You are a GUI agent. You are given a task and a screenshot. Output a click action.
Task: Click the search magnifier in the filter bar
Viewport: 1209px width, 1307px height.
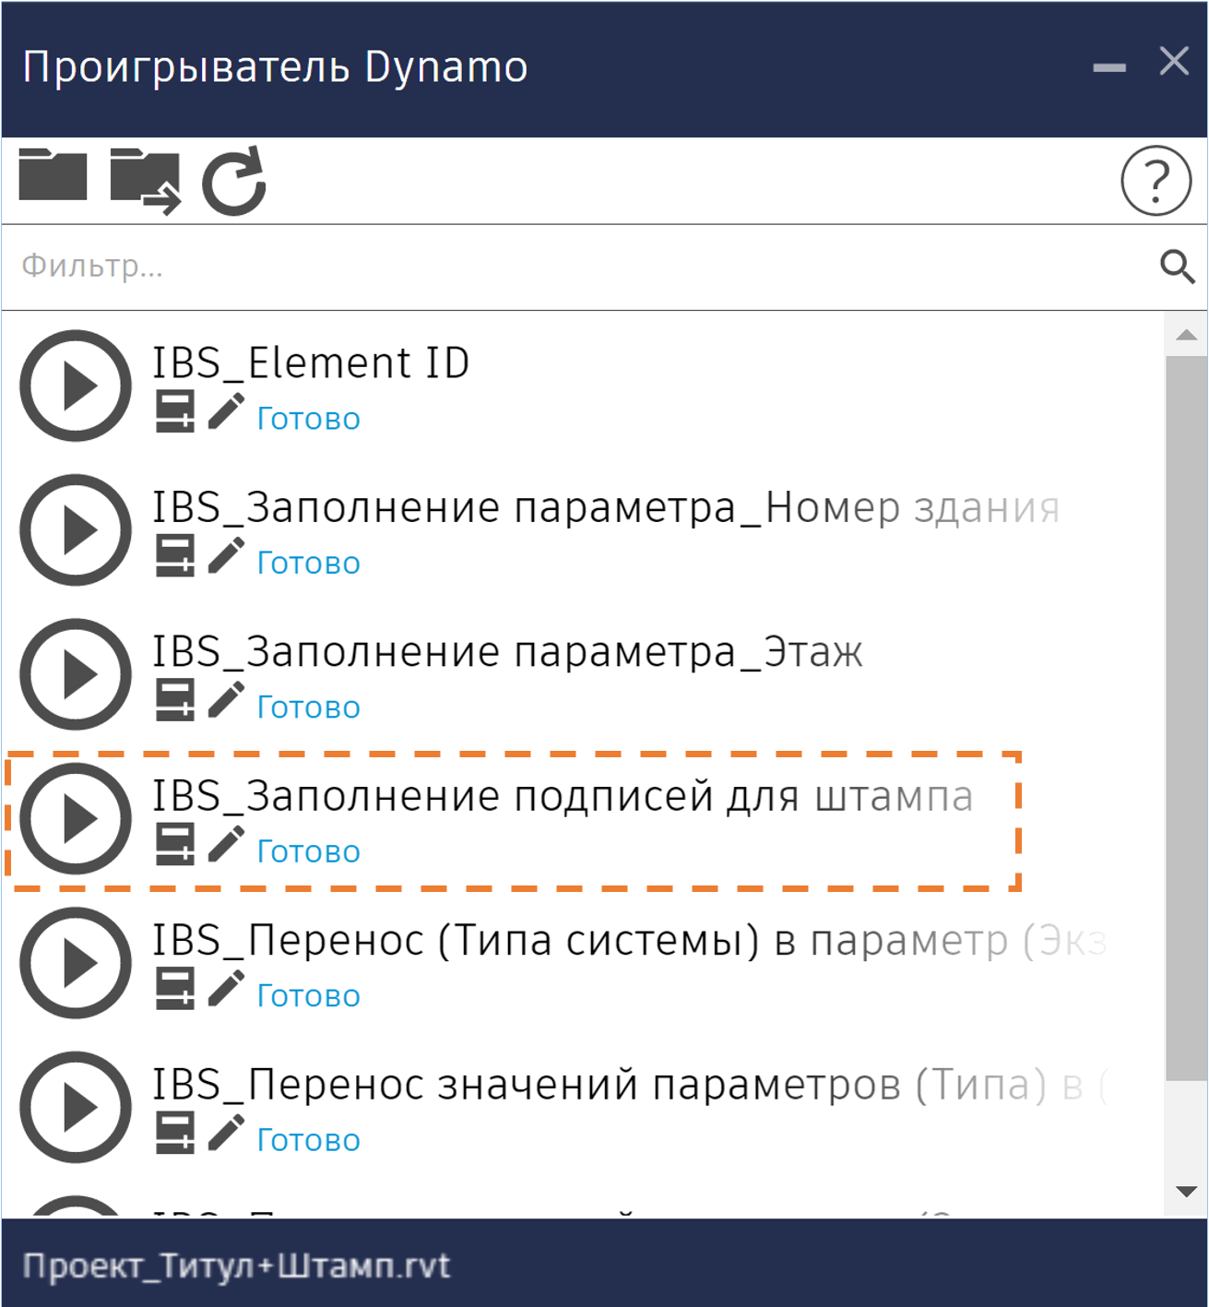[1177, 267]
